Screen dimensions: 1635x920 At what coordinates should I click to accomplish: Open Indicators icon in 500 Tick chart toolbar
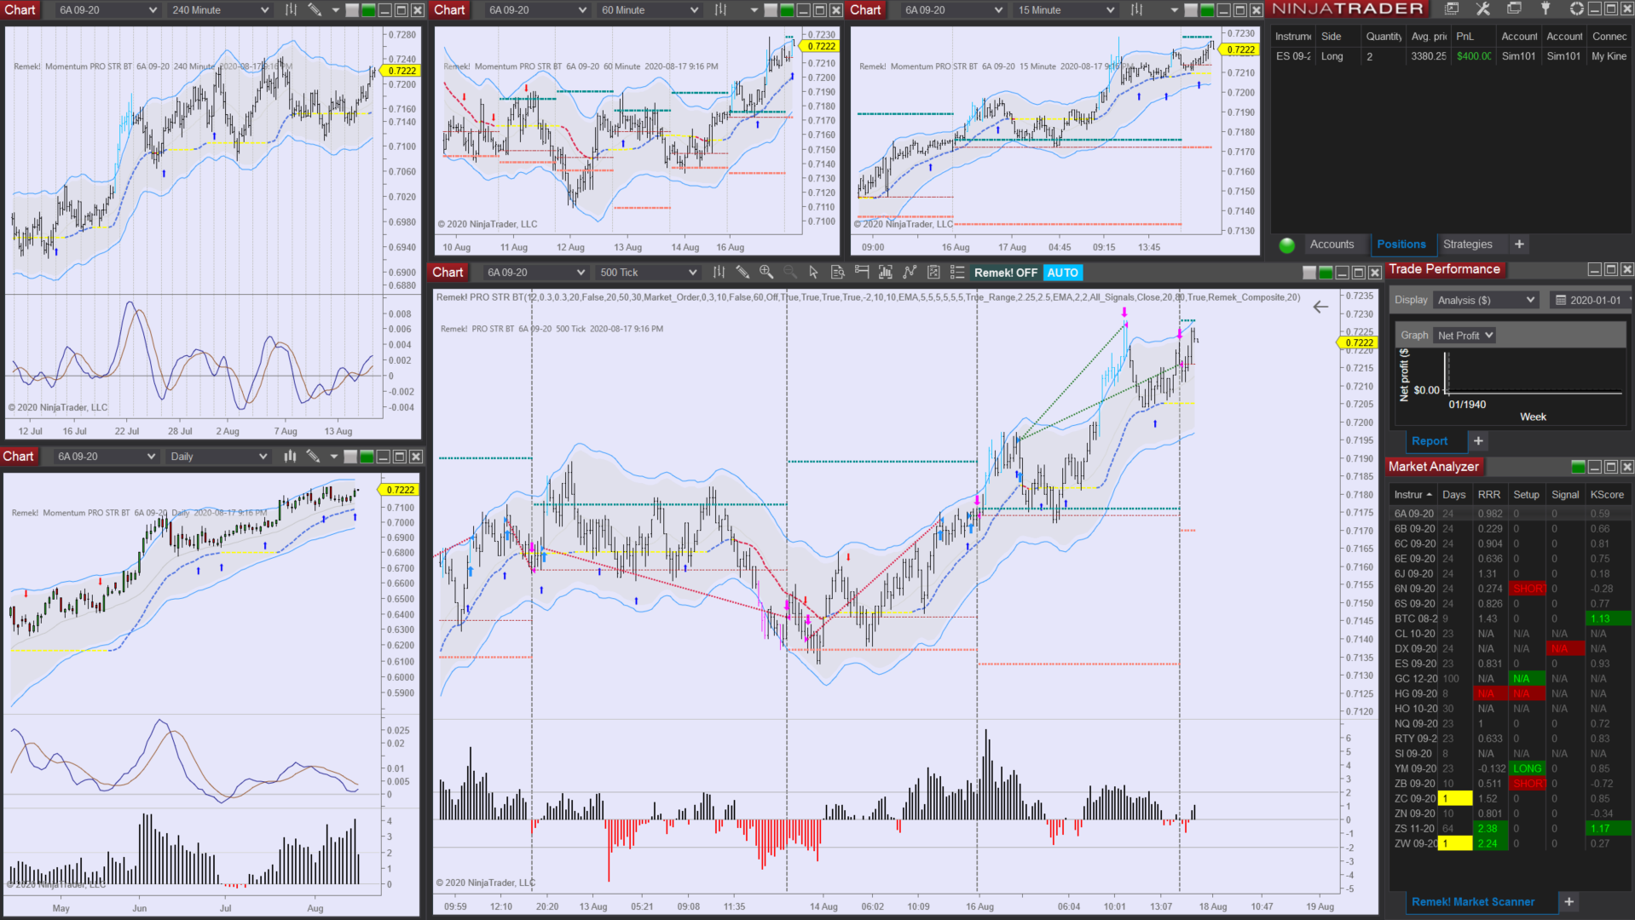point(886,273)
